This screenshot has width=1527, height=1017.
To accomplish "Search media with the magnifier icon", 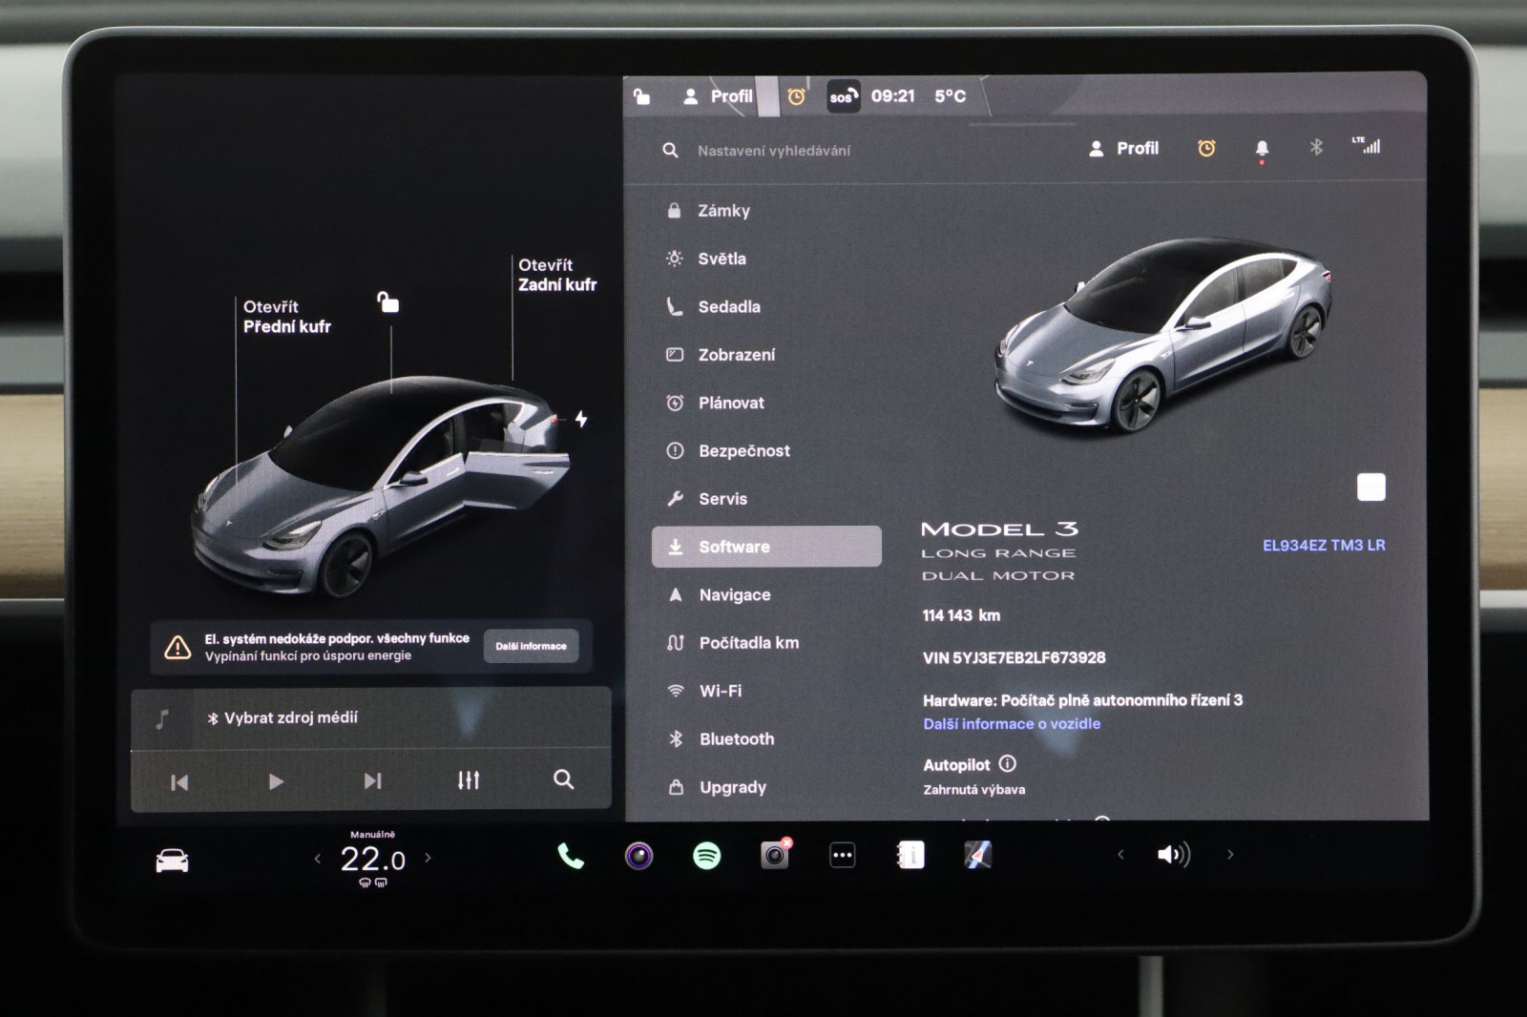I will point(564,779).
